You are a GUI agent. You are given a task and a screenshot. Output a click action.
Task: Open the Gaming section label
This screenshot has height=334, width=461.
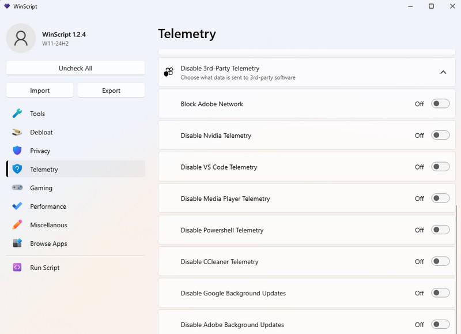pyautogui.click(x=41, y=188)
